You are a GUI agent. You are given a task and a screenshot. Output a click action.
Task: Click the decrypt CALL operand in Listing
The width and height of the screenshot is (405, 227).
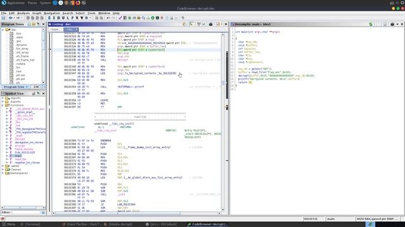122,60
